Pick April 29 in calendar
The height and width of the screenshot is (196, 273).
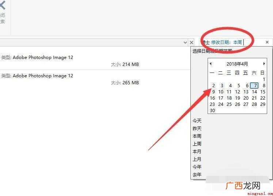(x=263, y=104)
